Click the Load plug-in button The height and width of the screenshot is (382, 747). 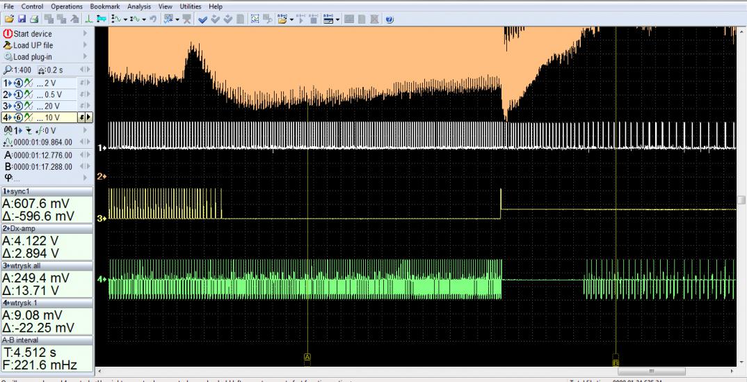31,58
